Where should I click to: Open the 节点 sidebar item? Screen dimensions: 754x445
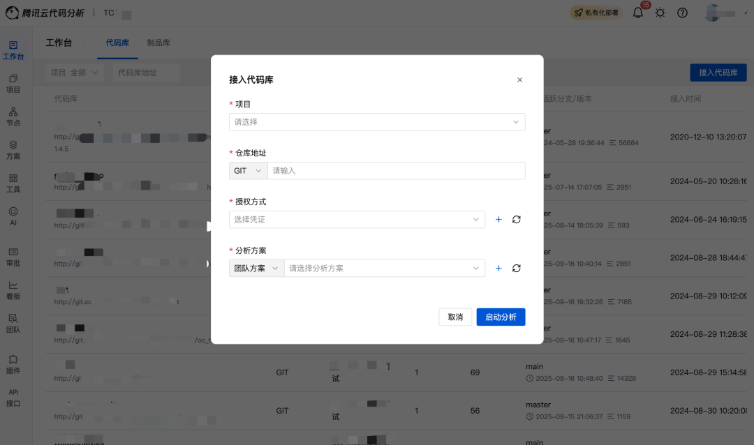pos(13,116)
